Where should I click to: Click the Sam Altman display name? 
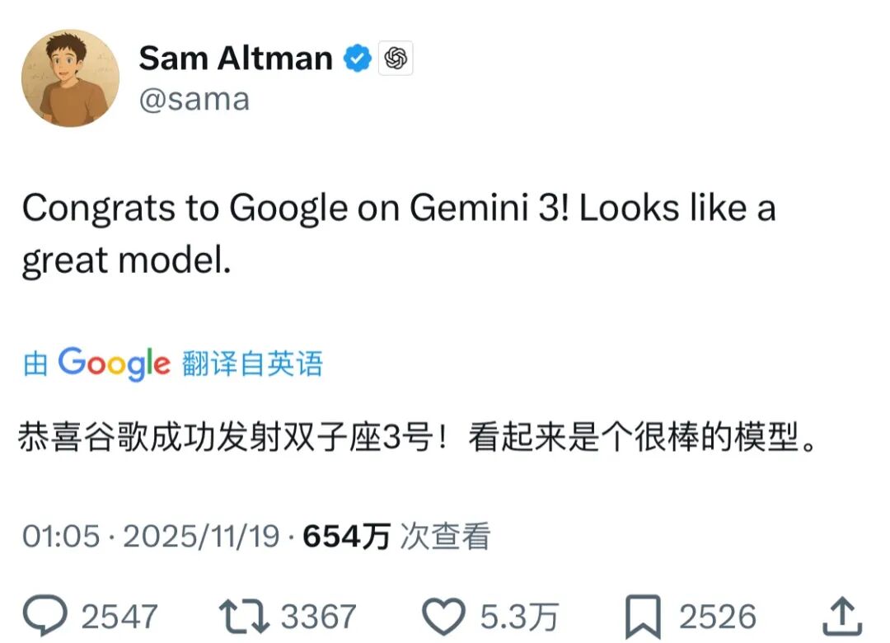(x=235, y=59)
